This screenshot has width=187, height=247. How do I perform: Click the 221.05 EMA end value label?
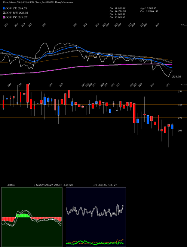177,77
